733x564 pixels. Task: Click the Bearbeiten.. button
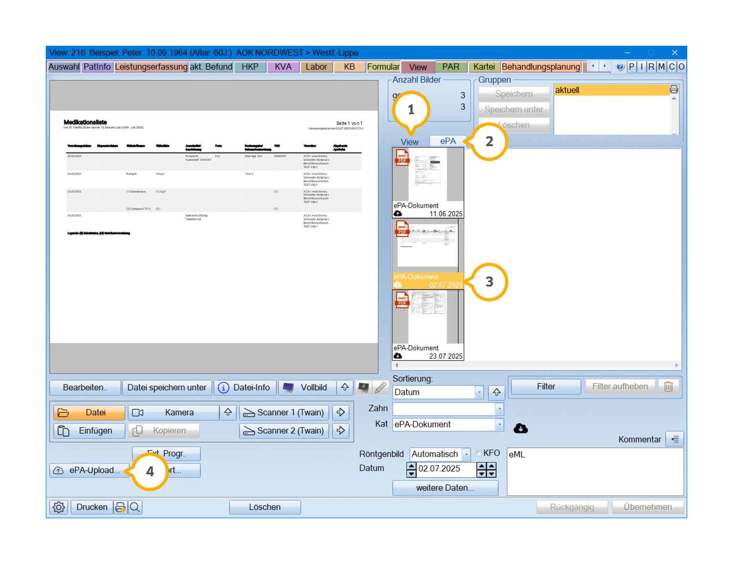pos(85,387)
